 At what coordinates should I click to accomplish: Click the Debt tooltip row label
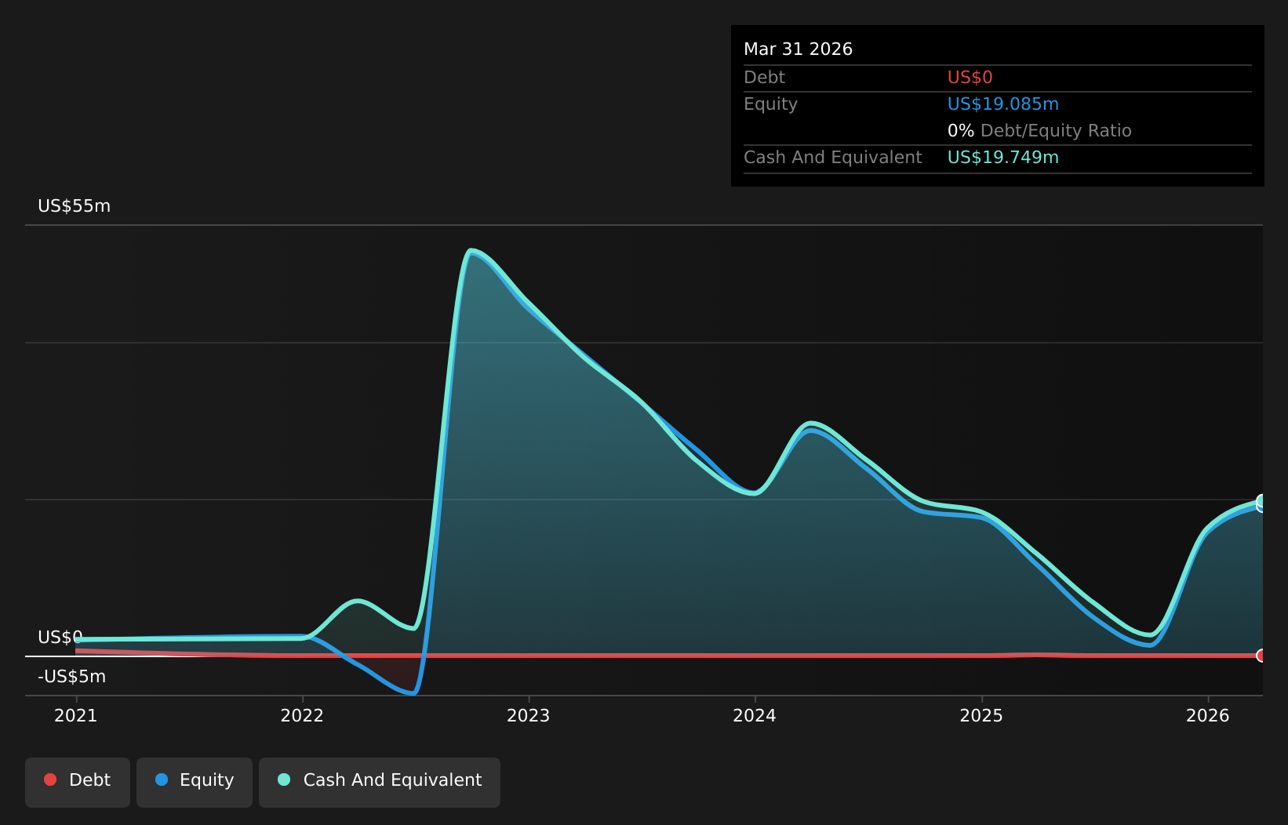[x=764, y=78]
